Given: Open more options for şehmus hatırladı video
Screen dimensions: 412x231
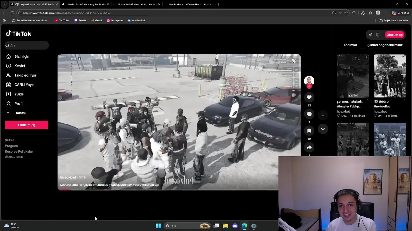Looking at the screenshot, I should pyautogui.click(x=367, y=101).
